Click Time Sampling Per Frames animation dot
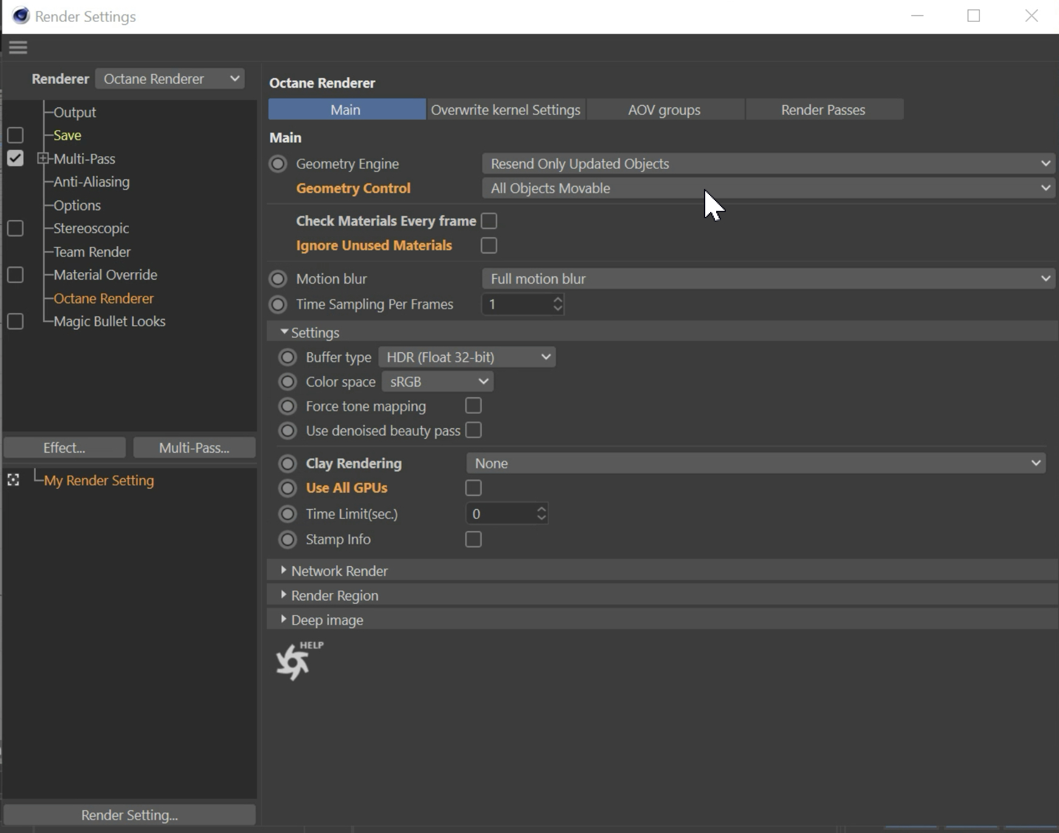This screenshot has height=833, width=1059. click(278, 304)
